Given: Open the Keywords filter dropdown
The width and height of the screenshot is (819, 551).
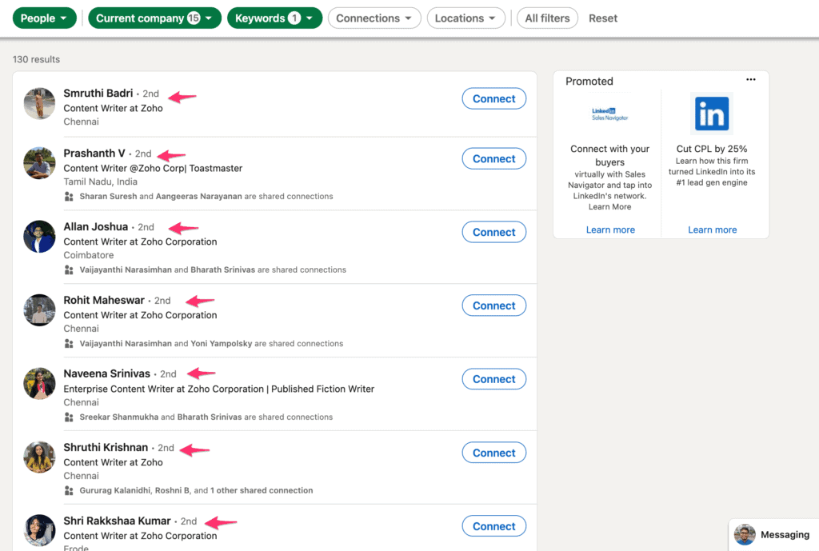Looking at the screenshot, I should (x=275, y=18).
